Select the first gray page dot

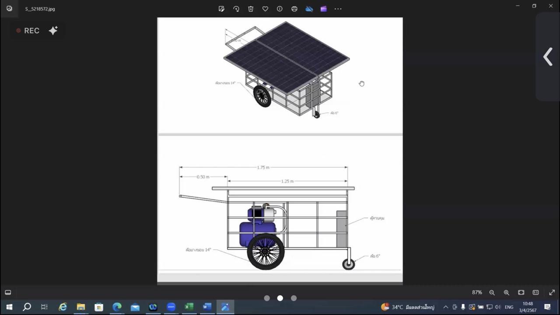(267, 298)
